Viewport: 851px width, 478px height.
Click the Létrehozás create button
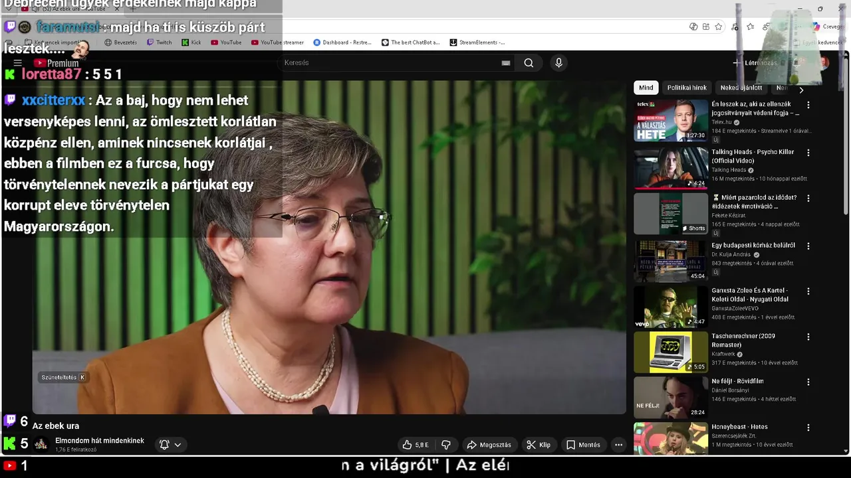point(755,63)
